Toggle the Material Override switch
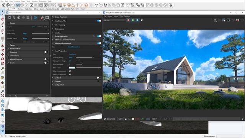245x138 pixels. (46, 59)
